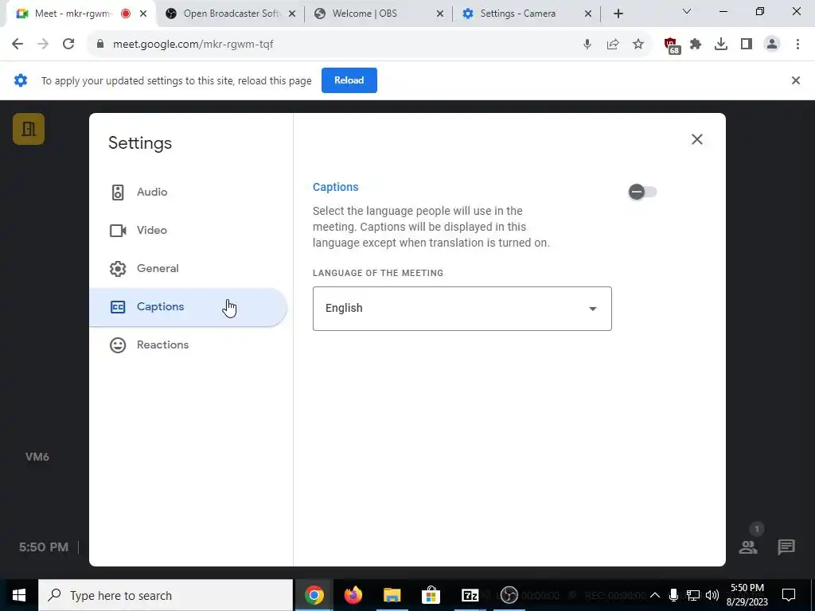Open the meeting chat icon
The image size is (815, 611).
pos(786,547)
